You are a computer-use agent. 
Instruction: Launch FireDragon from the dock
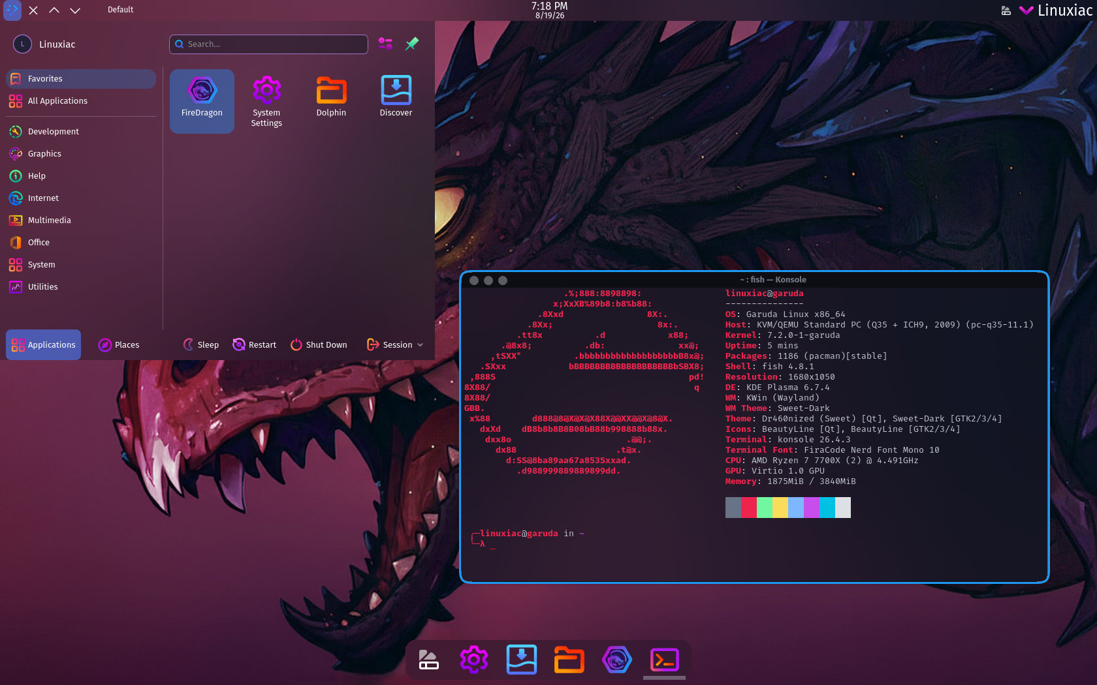tap(617, 660)
